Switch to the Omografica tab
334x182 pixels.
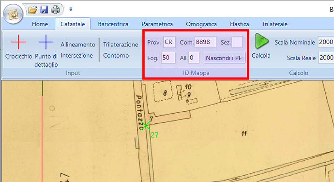(x=201, y=24)
